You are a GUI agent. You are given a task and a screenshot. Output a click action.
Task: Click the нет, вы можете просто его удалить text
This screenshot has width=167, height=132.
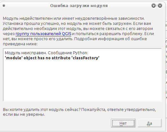coord(38,39)
